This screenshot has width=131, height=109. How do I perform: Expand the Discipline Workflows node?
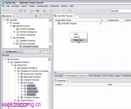15,68
